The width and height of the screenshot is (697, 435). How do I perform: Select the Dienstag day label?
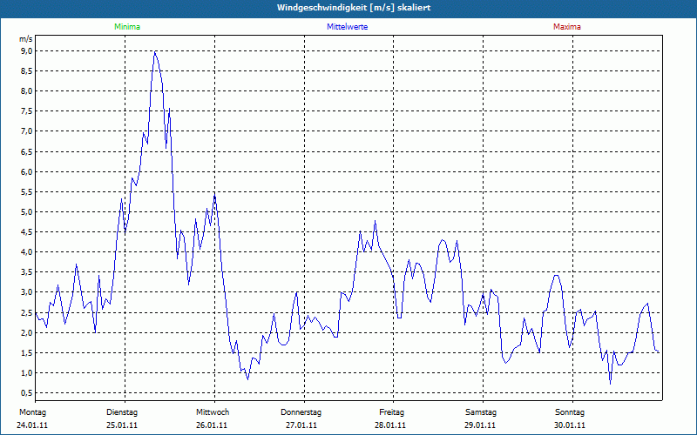[122, 412]
